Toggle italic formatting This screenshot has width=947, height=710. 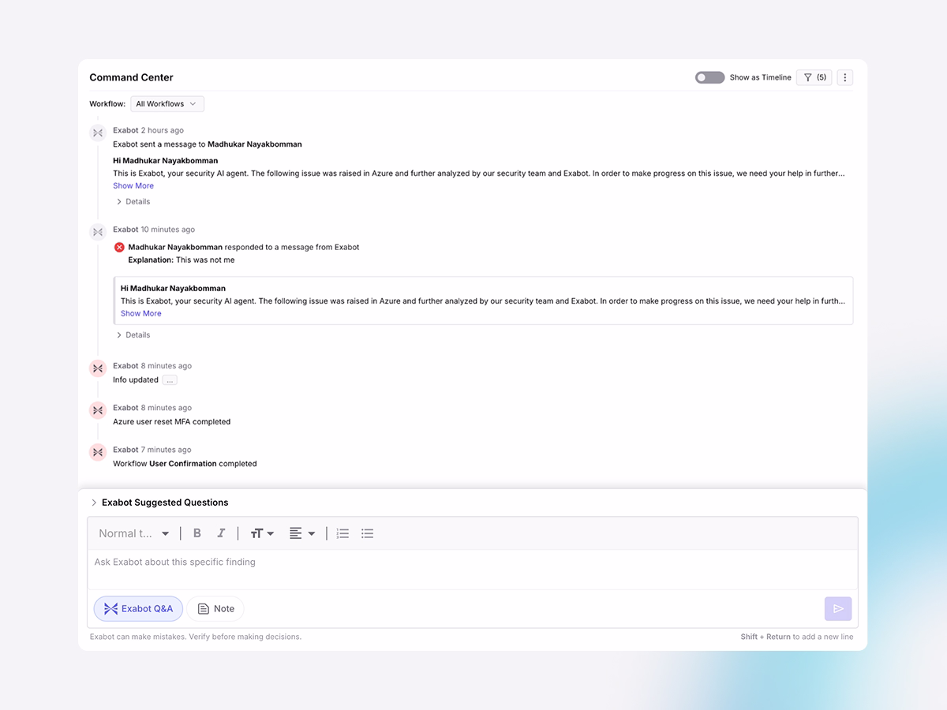tap(222, 533)
